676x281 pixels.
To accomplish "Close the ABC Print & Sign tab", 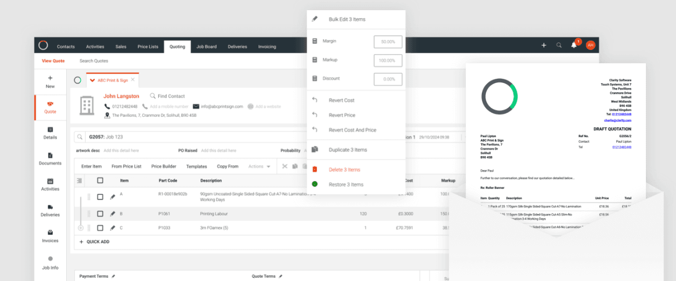I will tap(133, 80).
